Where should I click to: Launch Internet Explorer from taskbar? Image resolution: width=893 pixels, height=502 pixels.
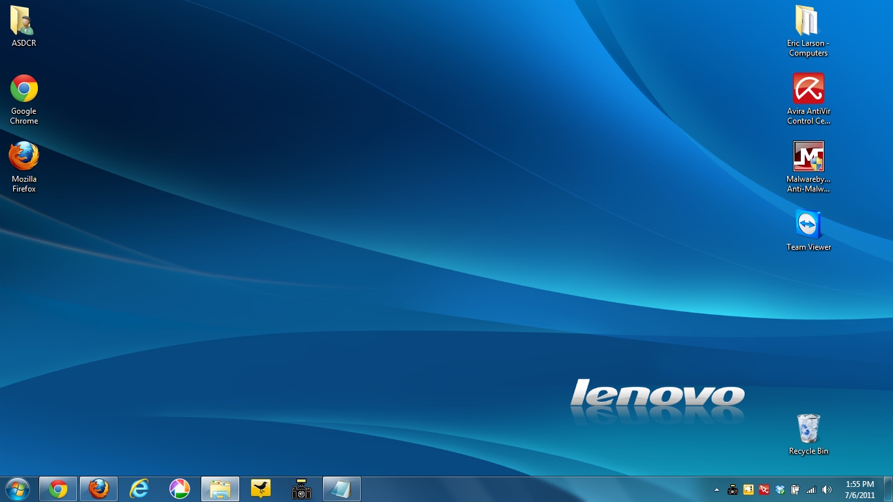click(139, 489)
